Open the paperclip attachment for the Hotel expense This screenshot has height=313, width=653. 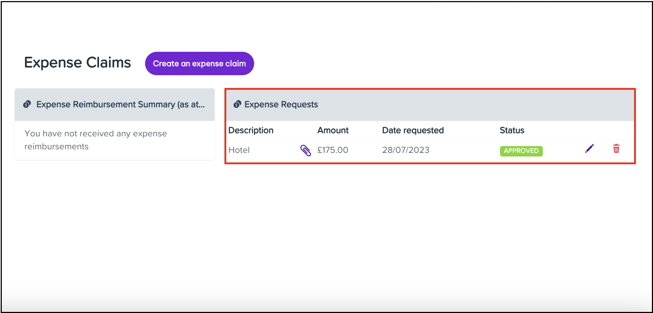(x=305, y=150)
